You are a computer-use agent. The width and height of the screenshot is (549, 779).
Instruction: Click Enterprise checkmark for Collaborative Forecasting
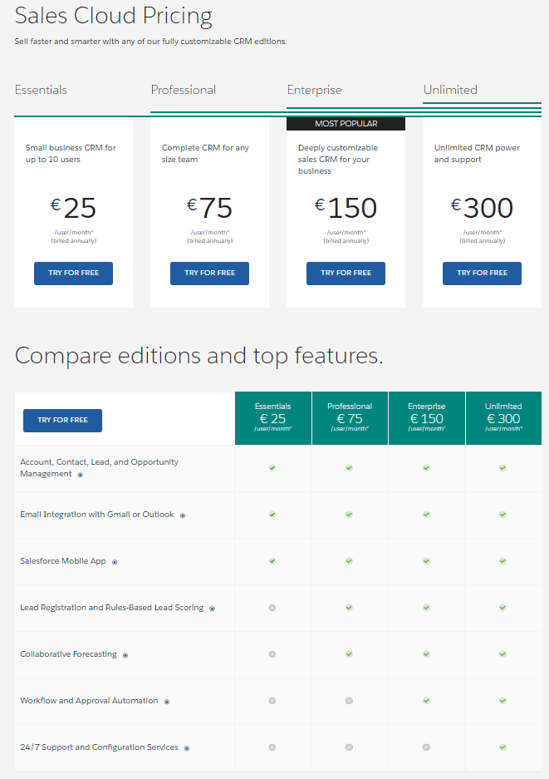click(x=426, y=654)
